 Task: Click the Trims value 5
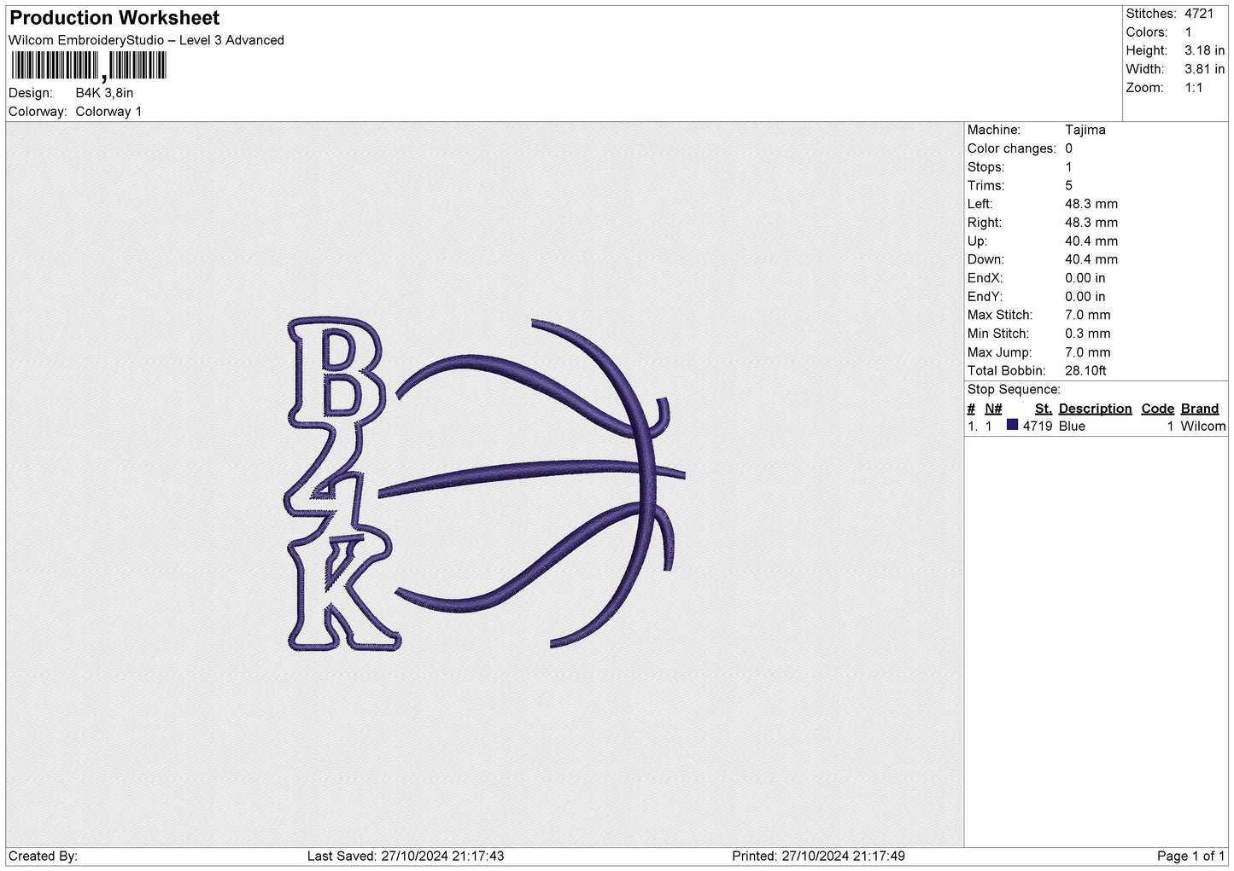(x=1068, y=186)
